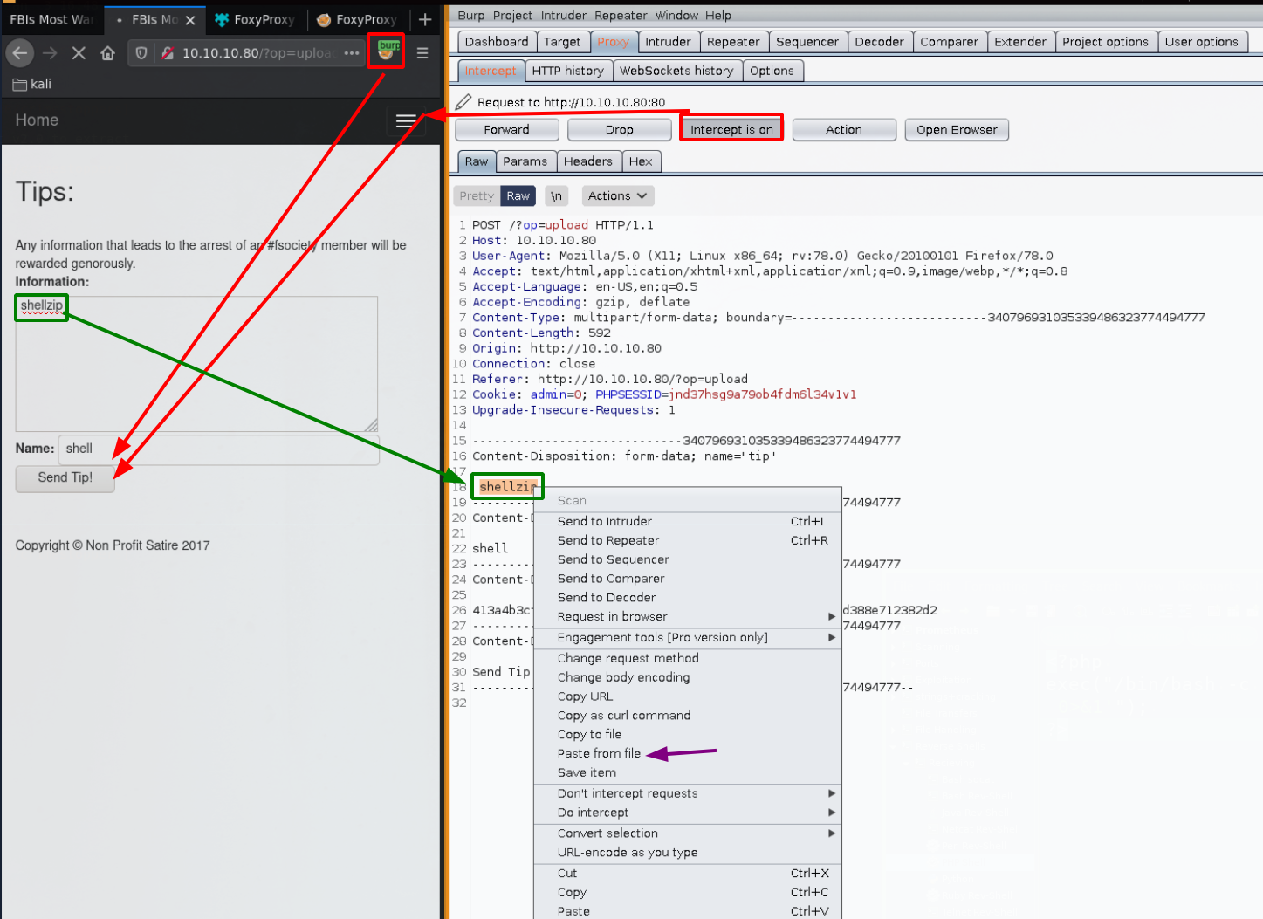1263x919 pixels.
Task: Switch to the Headers tab
Action: [x=588, y=161]
